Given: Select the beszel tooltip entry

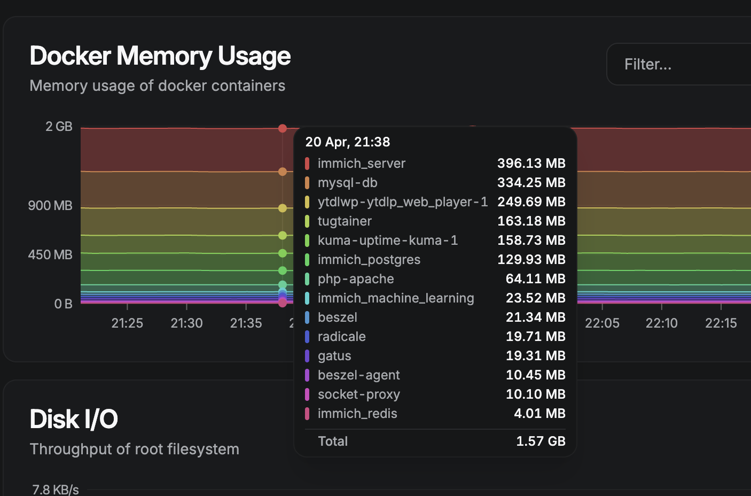Looking at the screenshot, I should point(337,317).
